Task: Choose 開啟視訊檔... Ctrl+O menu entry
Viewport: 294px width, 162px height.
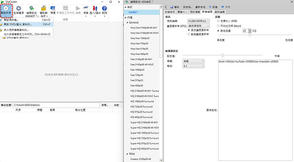Action: (27, 20)
